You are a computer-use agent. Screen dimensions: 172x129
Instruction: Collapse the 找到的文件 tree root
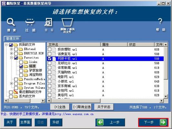[6, 45]
